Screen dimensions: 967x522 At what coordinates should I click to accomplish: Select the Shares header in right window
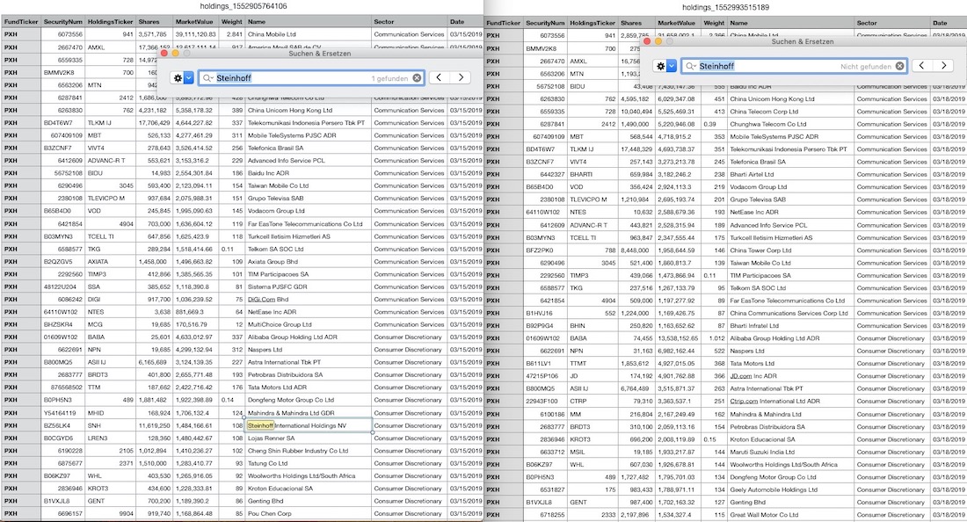pos(636,23)
